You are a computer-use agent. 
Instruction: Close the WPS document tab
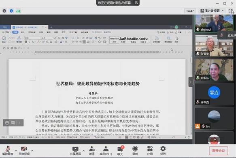click(46, 27)
